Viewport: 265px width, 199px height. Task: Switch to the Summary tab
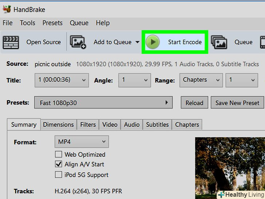click(24, 125)
